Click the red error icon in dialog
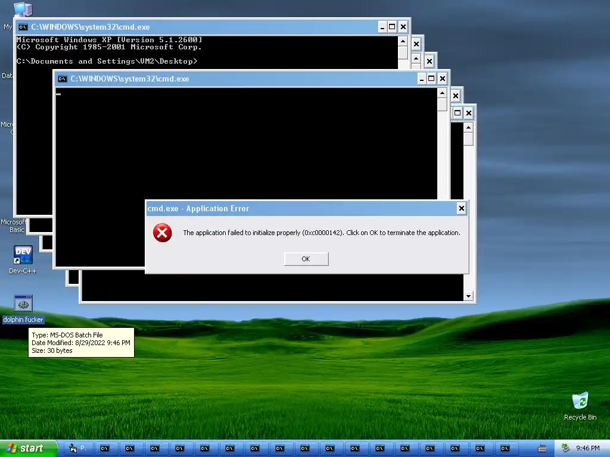This screenshot has width=610, height=457. (162, 233)
